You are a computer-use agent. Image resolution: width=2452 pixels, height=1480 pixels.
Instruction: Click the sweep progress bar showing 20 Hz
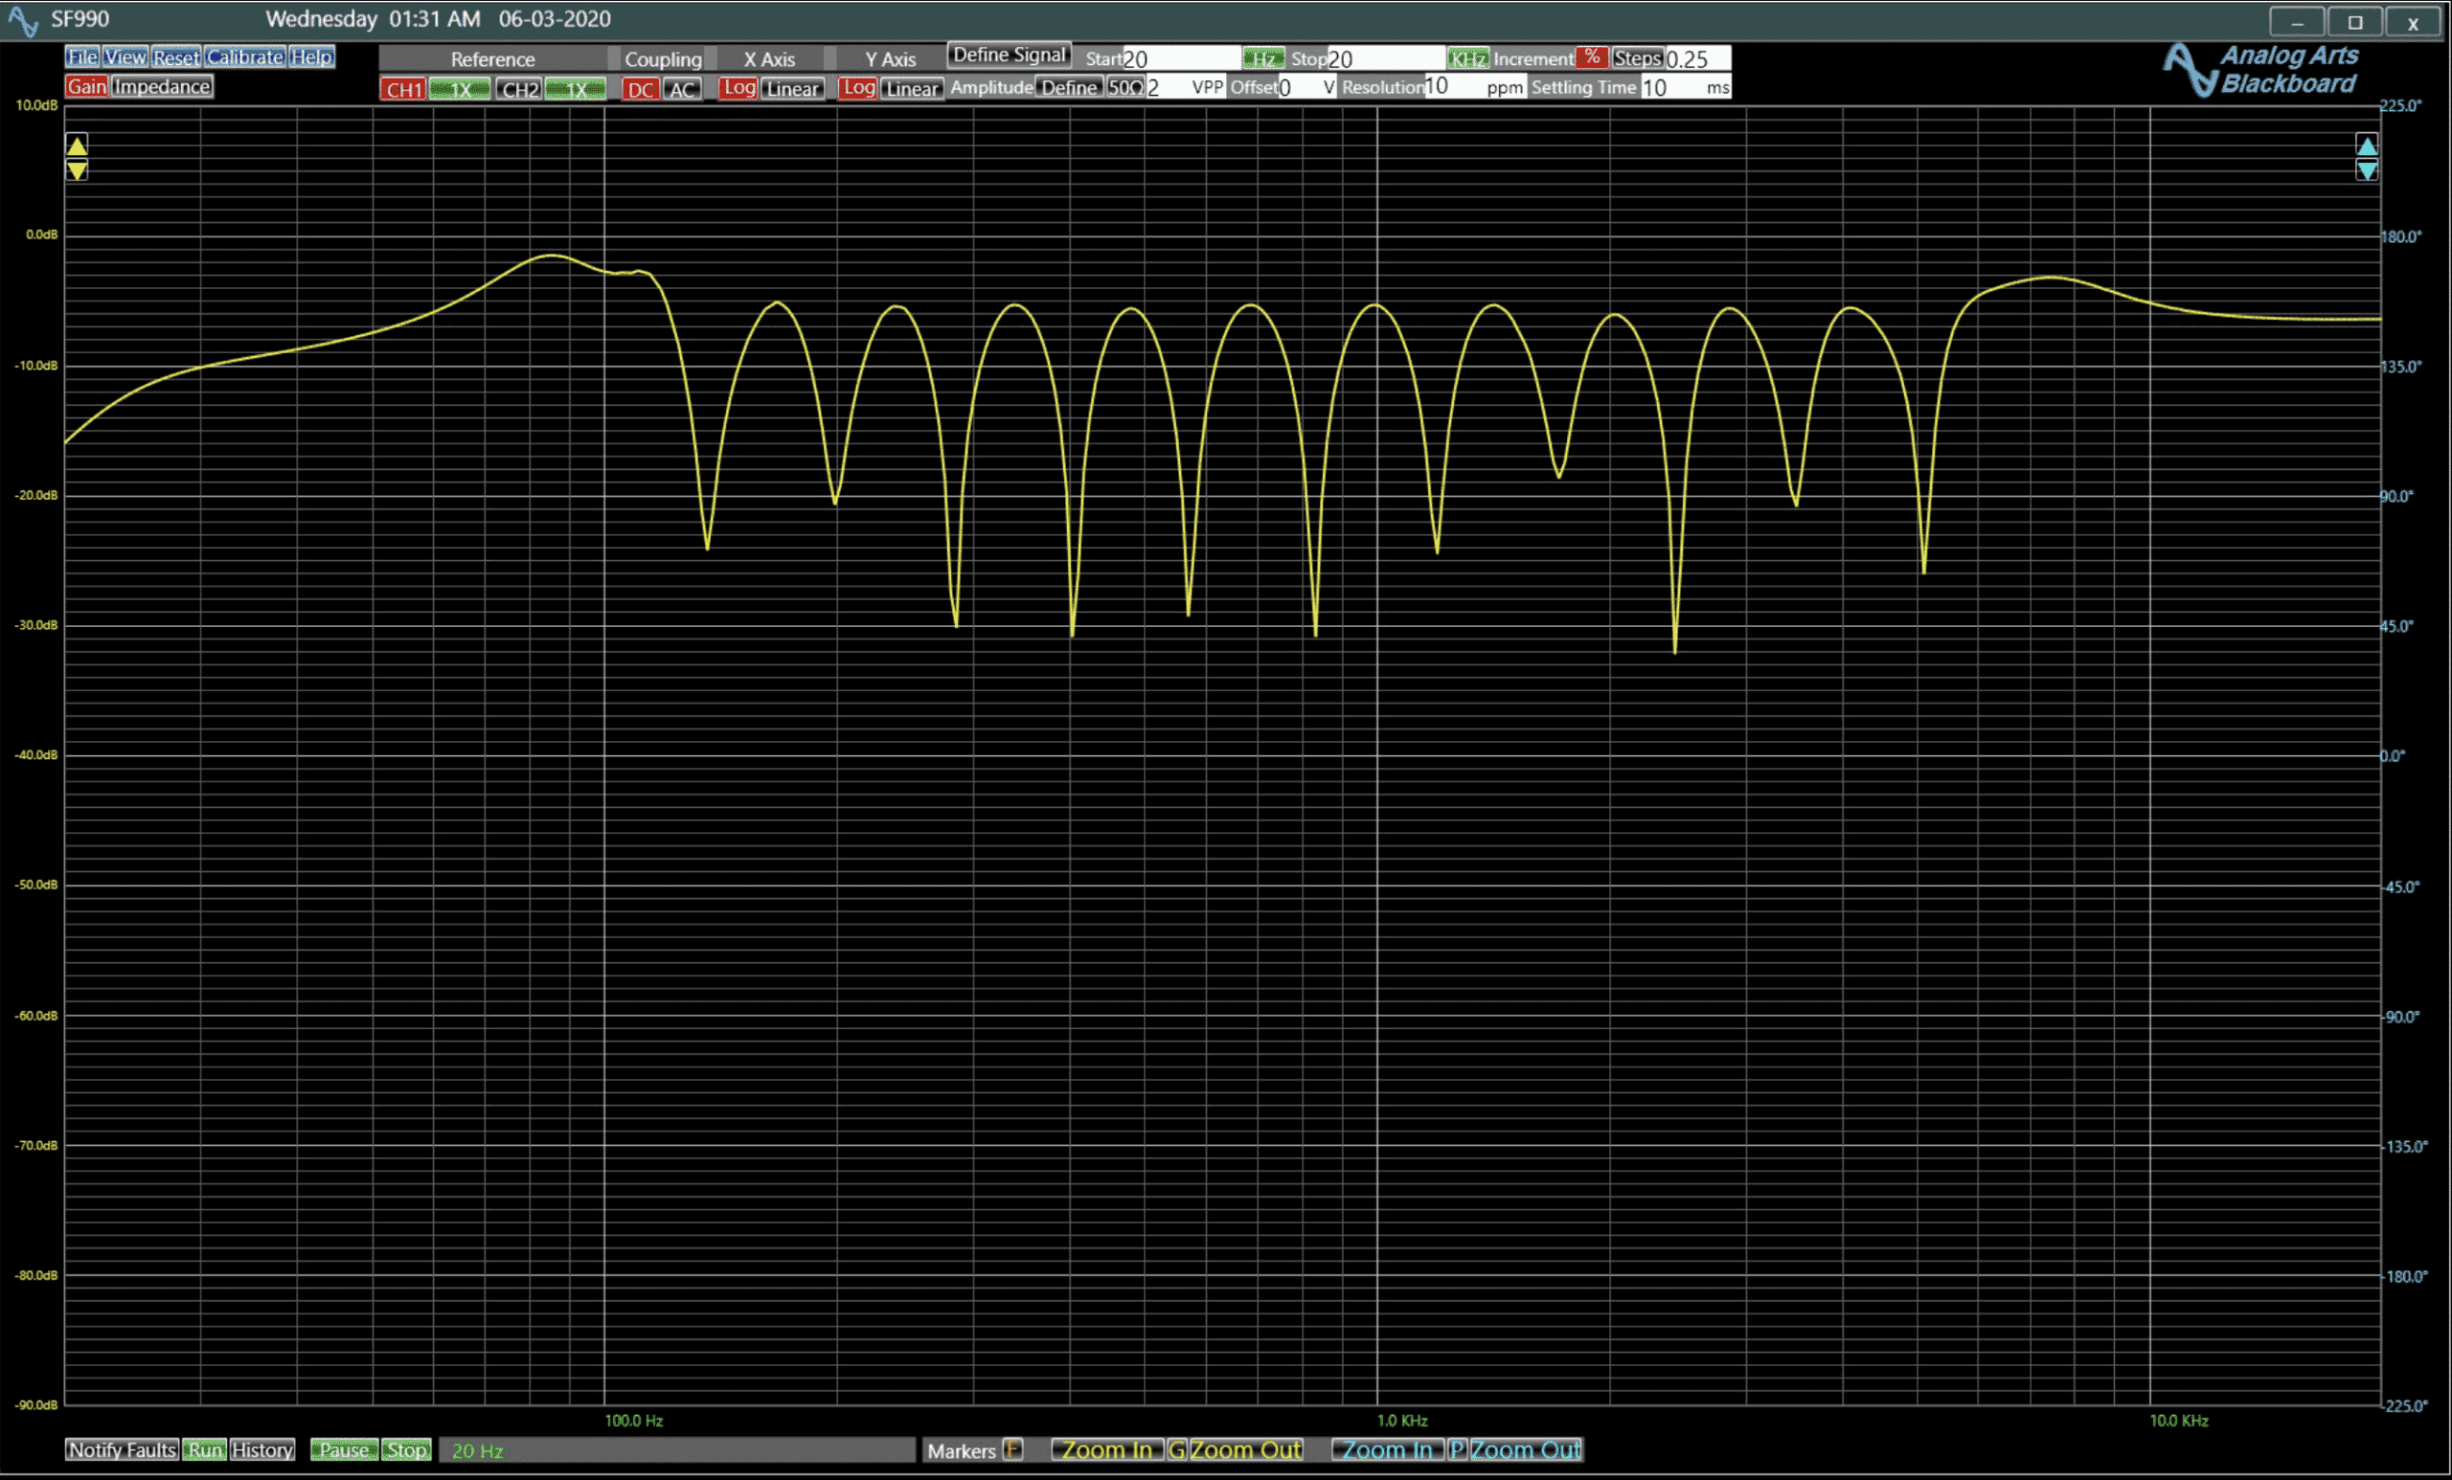click(676, 1451)
